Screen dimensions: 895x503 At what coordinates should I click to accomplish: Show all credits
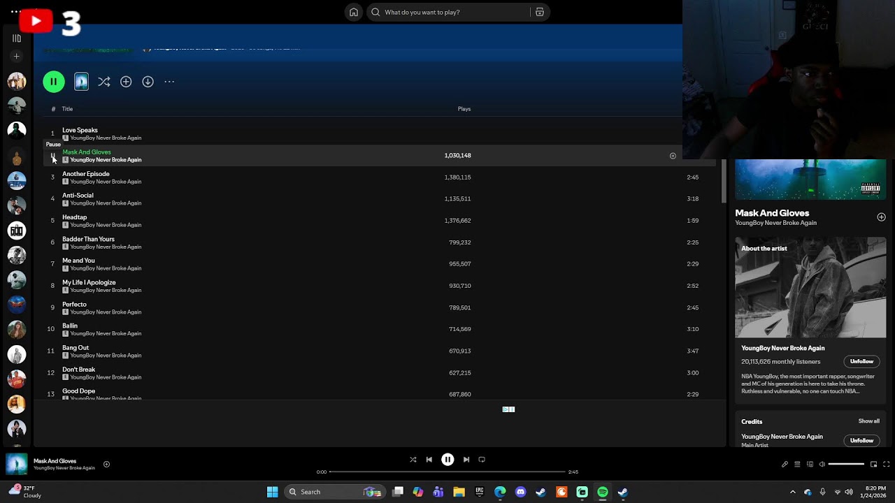[869, 421]
